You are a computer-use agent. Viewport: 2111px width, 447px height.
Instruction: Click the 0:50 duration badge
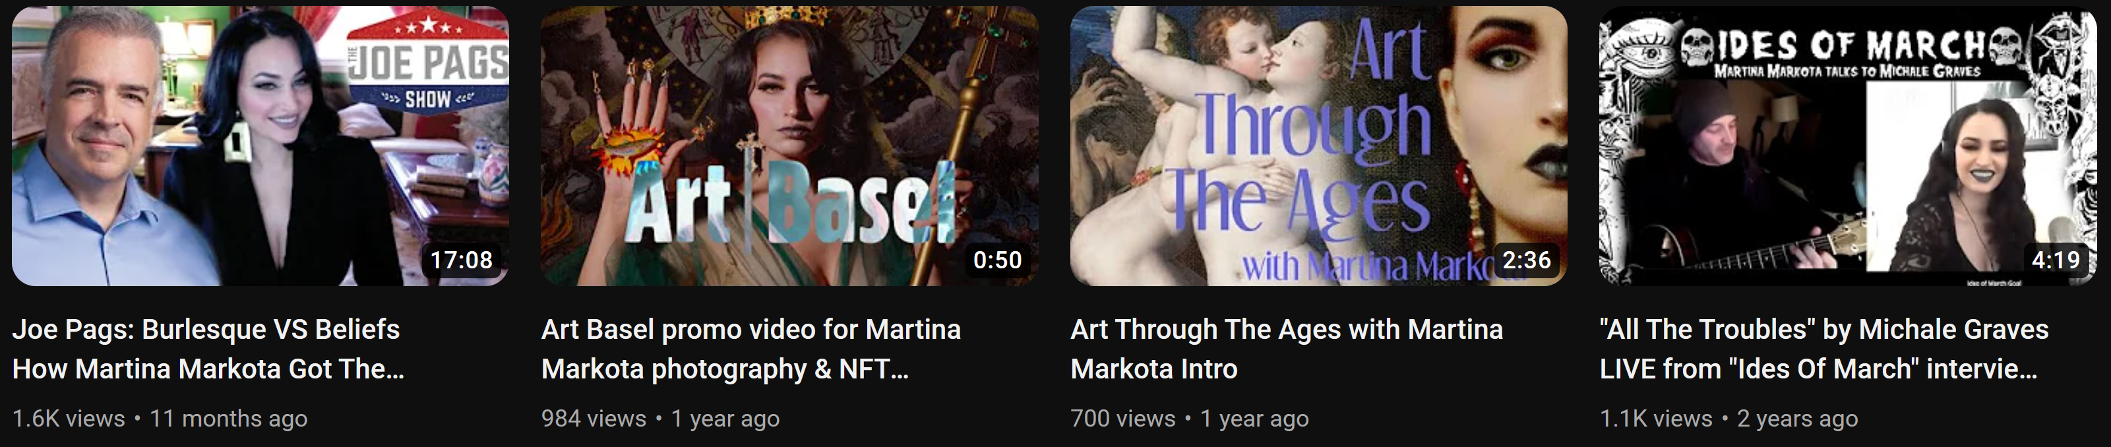[x=997, y=260]
